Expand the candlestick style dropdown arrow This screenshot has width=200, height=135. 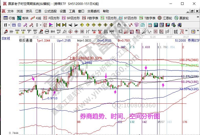41,25
